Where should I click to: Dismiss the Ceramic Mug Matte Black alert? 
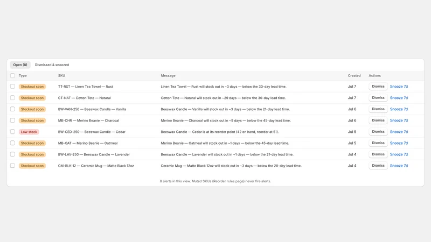[x=378, y=166]
